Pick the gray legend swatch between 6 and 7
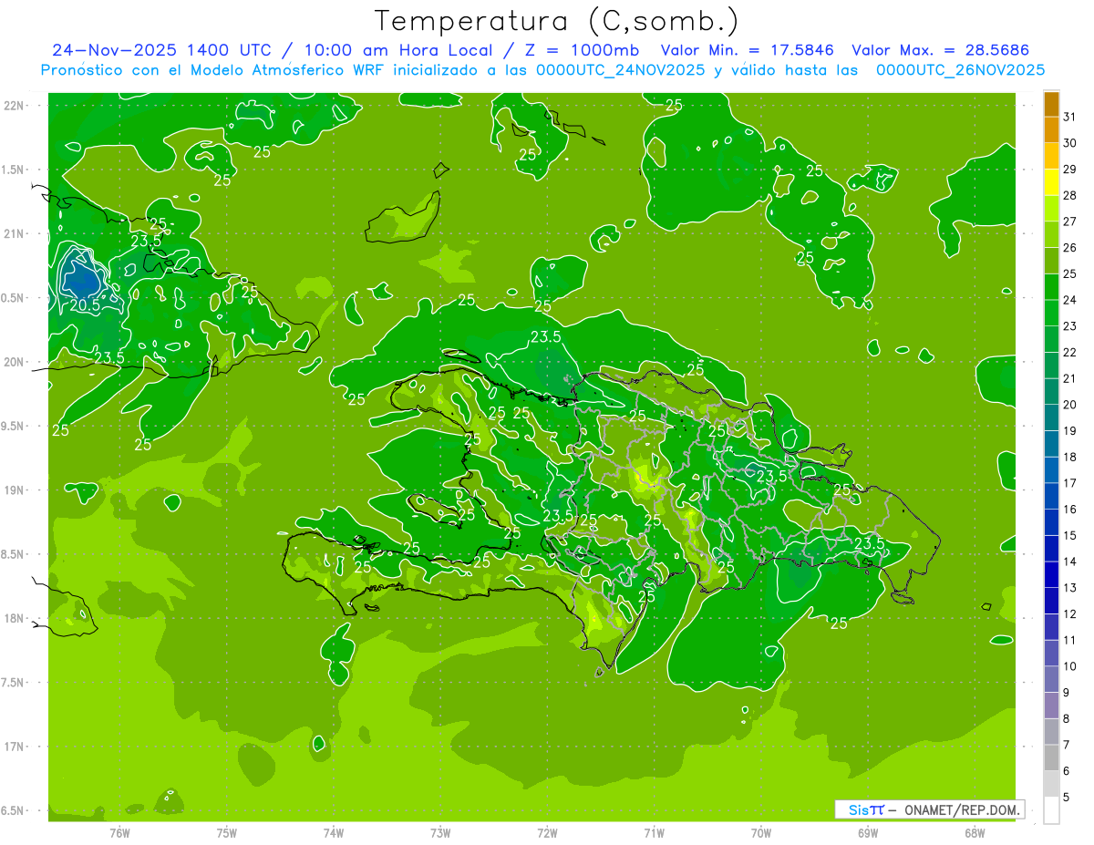Screen dimensions: 1094x845 point(1051,758)
